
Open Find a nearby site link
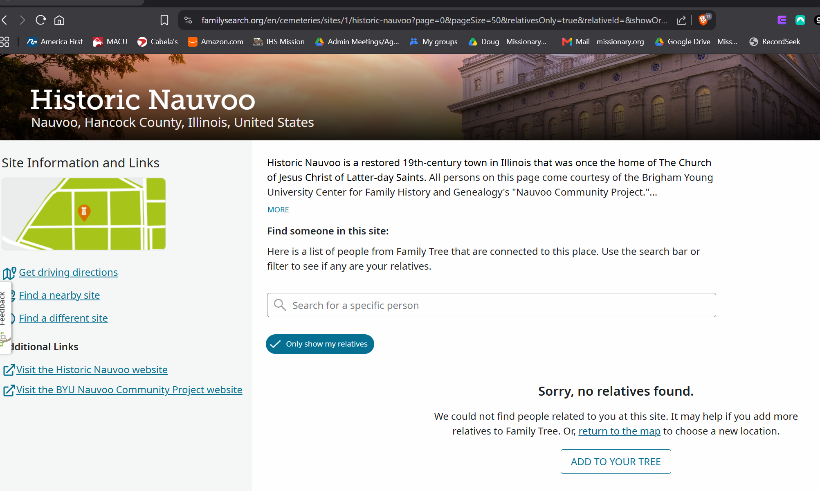[x=59, y=295]
